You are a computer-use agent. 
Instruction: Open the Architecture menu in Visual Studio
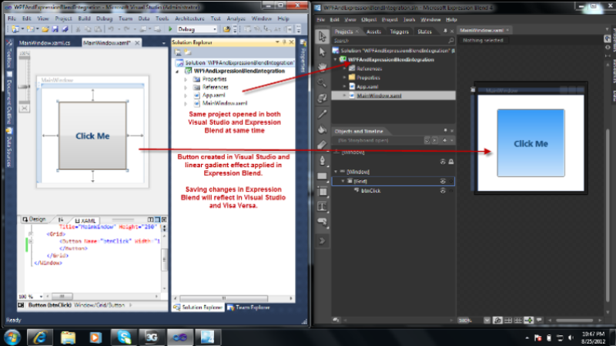(189, 18)
